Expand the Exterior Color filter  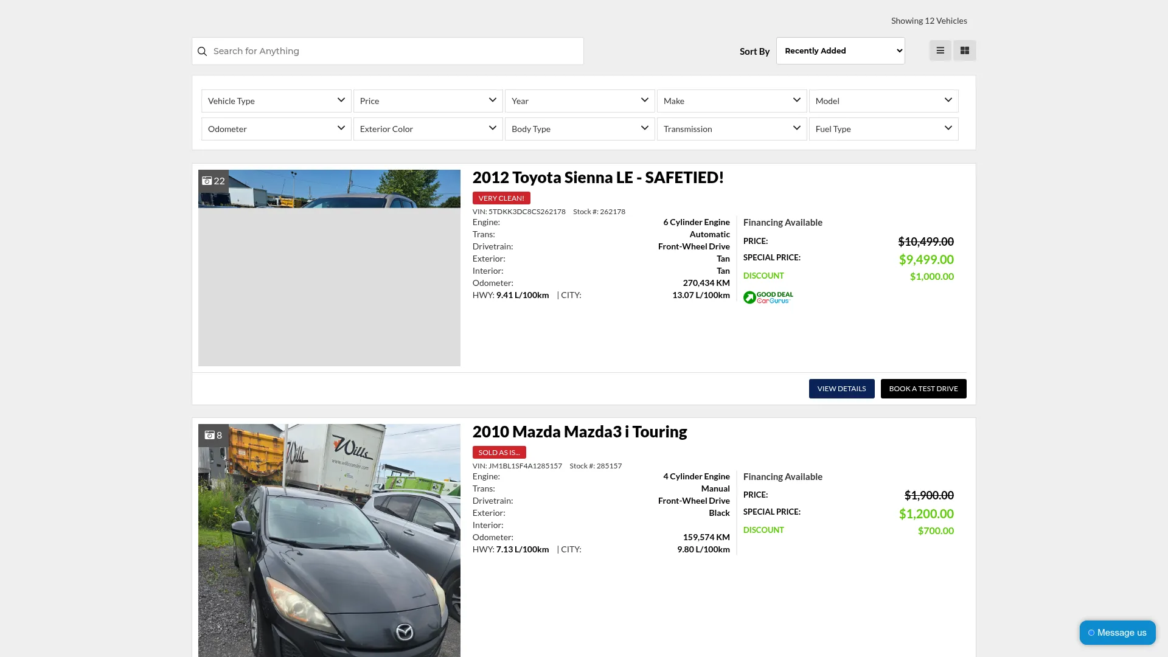[428, 129]
